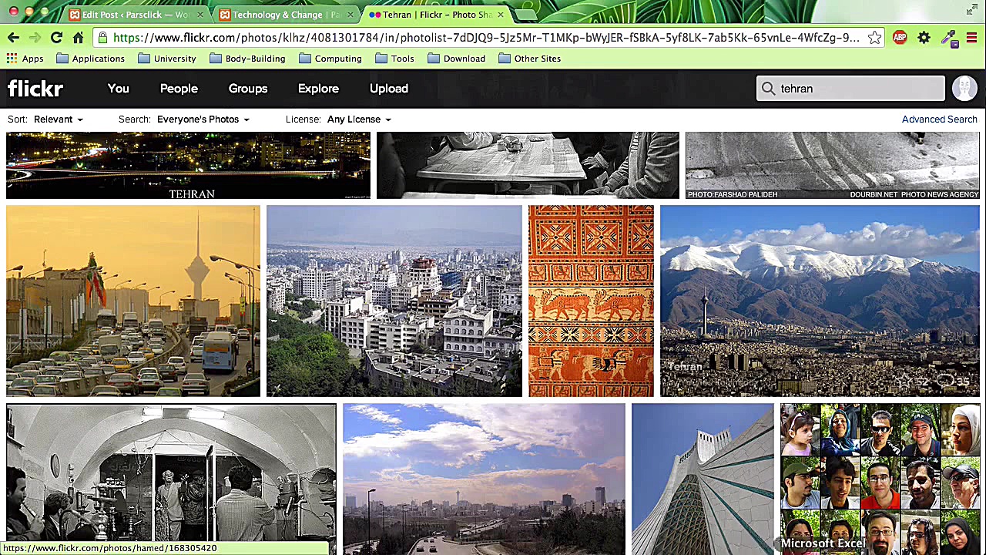Open the University bookmarks folder

pyautogui.click(x=166, y=59)
